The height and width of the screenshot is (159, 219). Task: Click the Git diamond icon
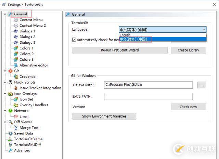tap(11, 71)
